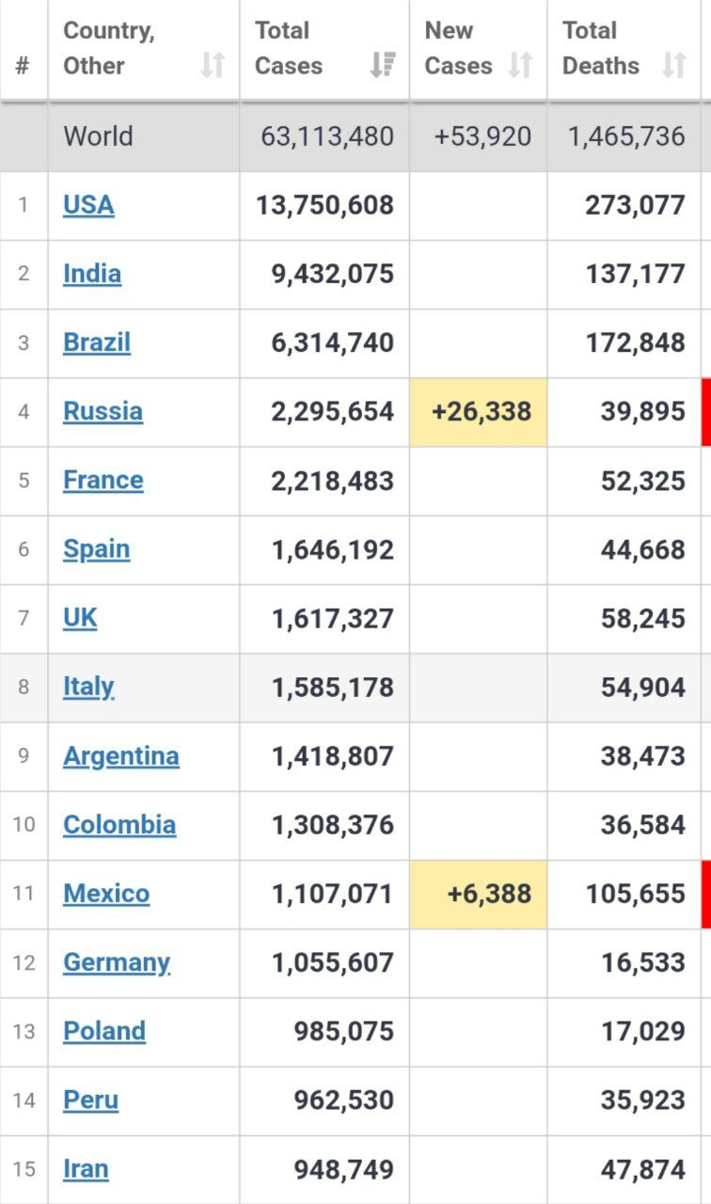This screenshot has height=1204, width=711.
Task: Sort table by Total Deaths icon
Action: 673,66
